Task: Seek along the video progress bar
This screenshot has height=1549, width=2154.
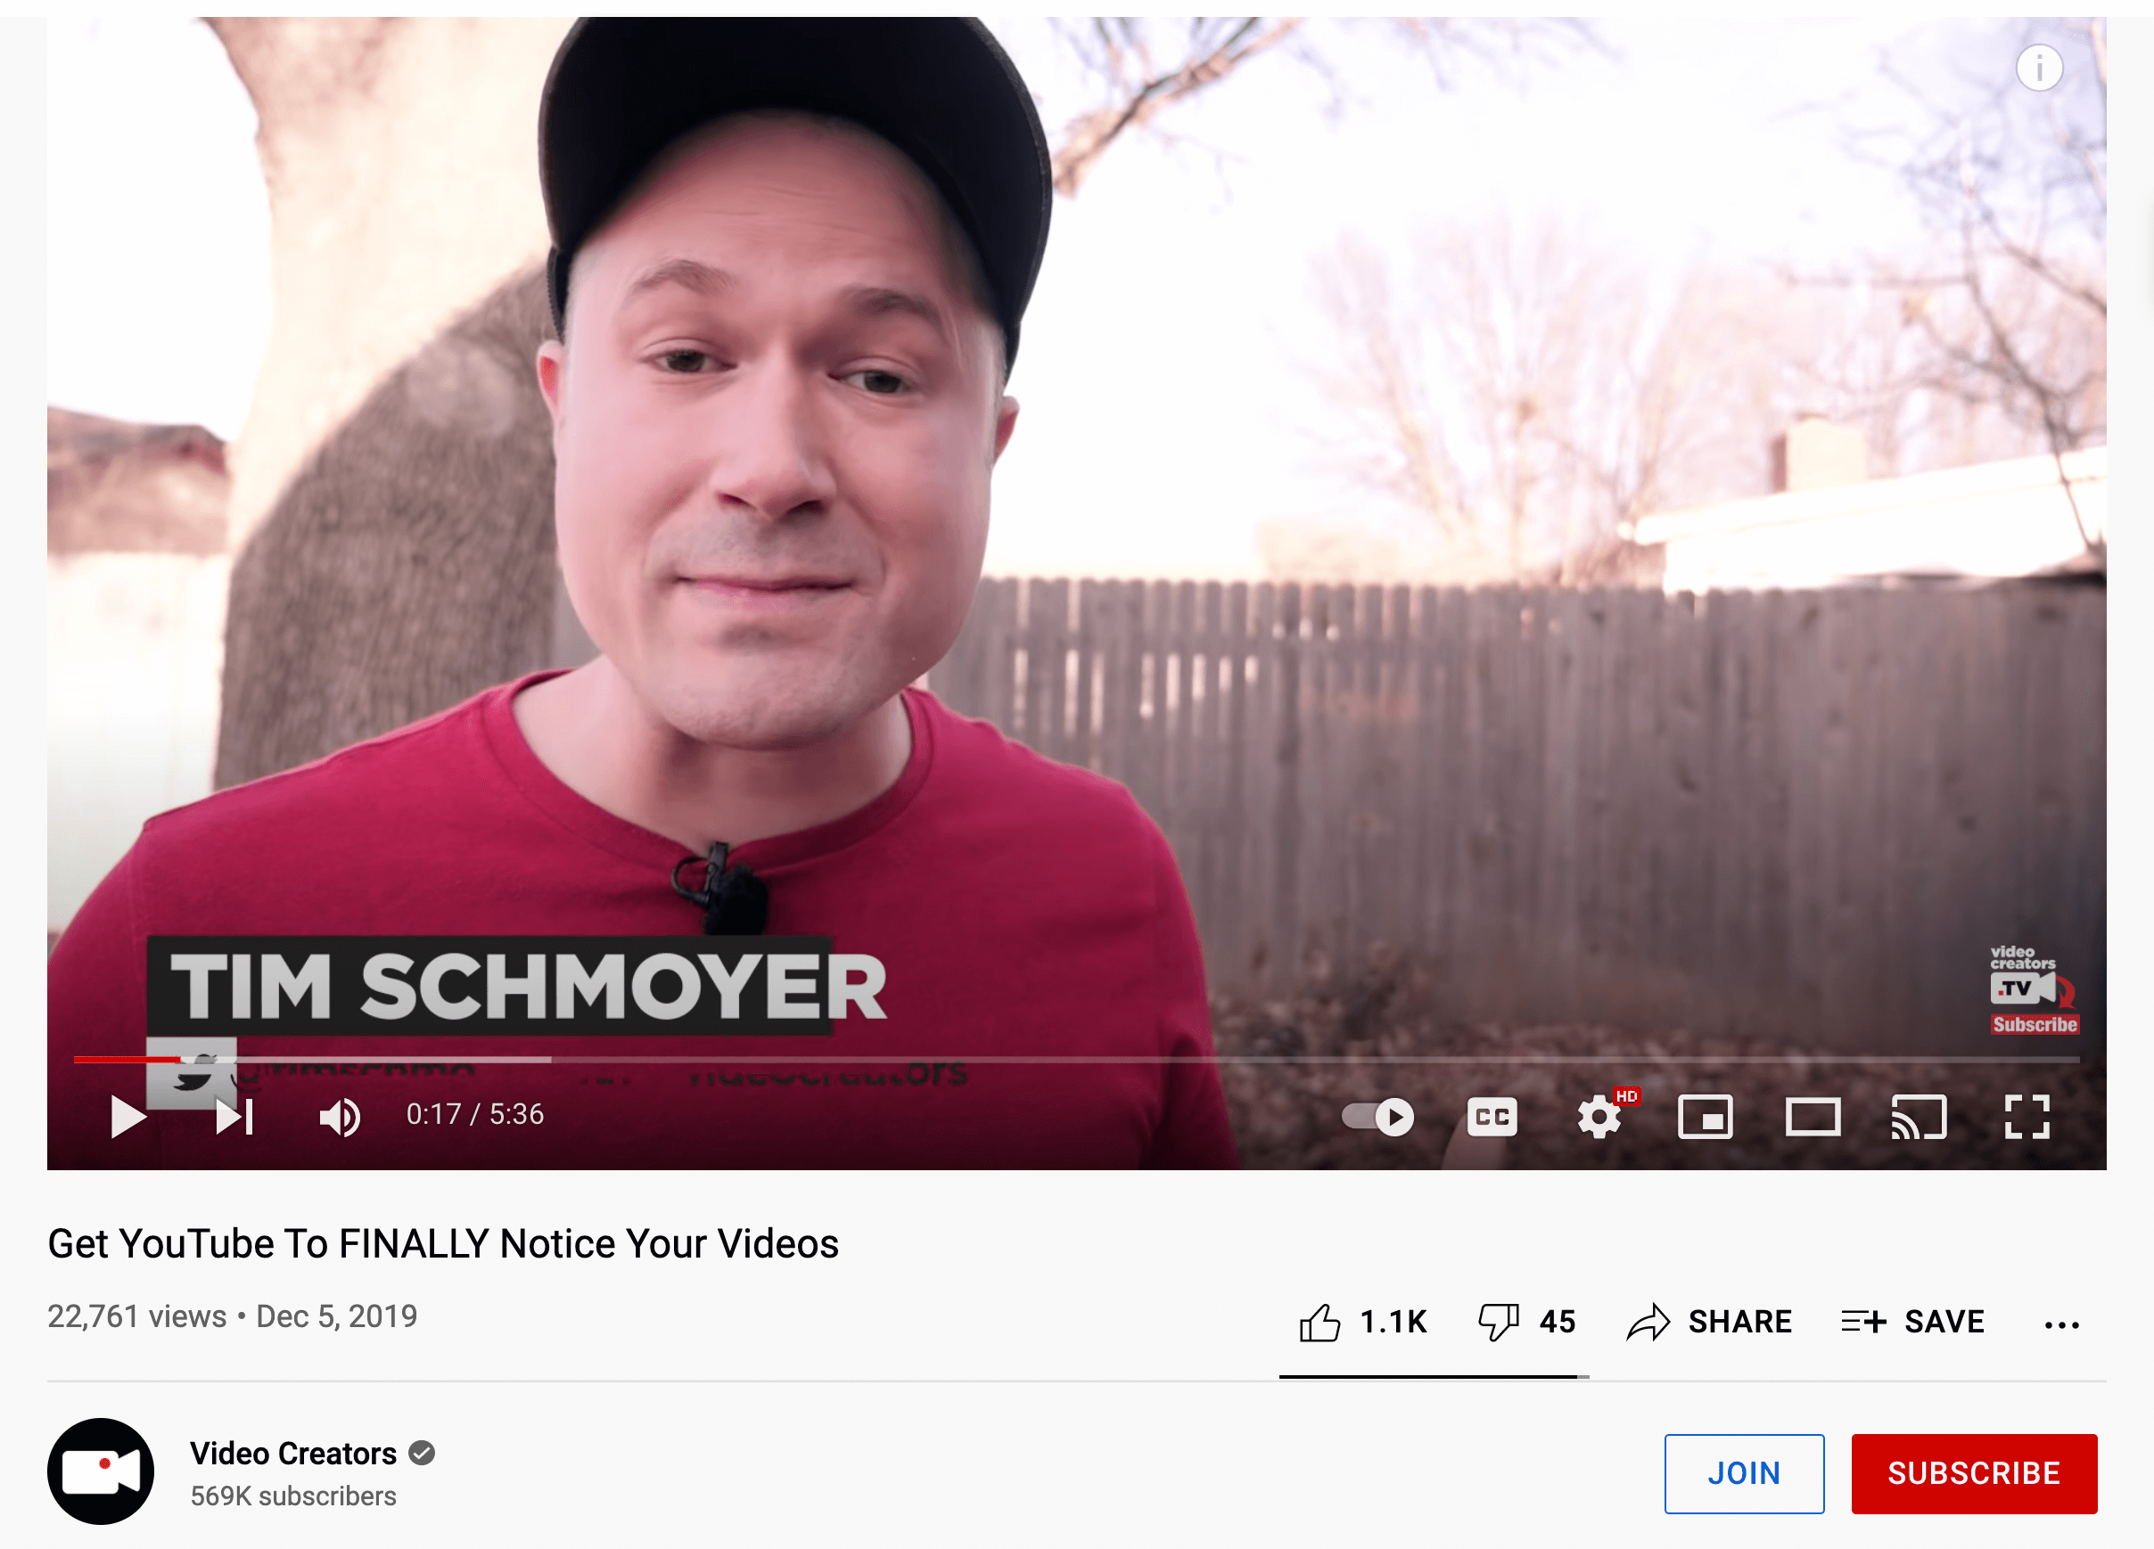Action: pyautogui.click(x=1076, y=1058)
